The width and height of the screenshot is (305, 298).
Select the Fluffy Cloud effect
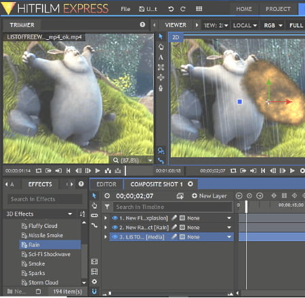40,226
